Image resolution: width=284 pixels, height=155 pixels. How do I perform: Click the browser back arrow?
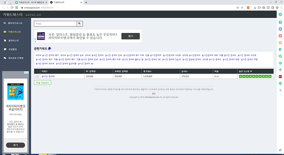pyautogui.click(x=3, y=8)
